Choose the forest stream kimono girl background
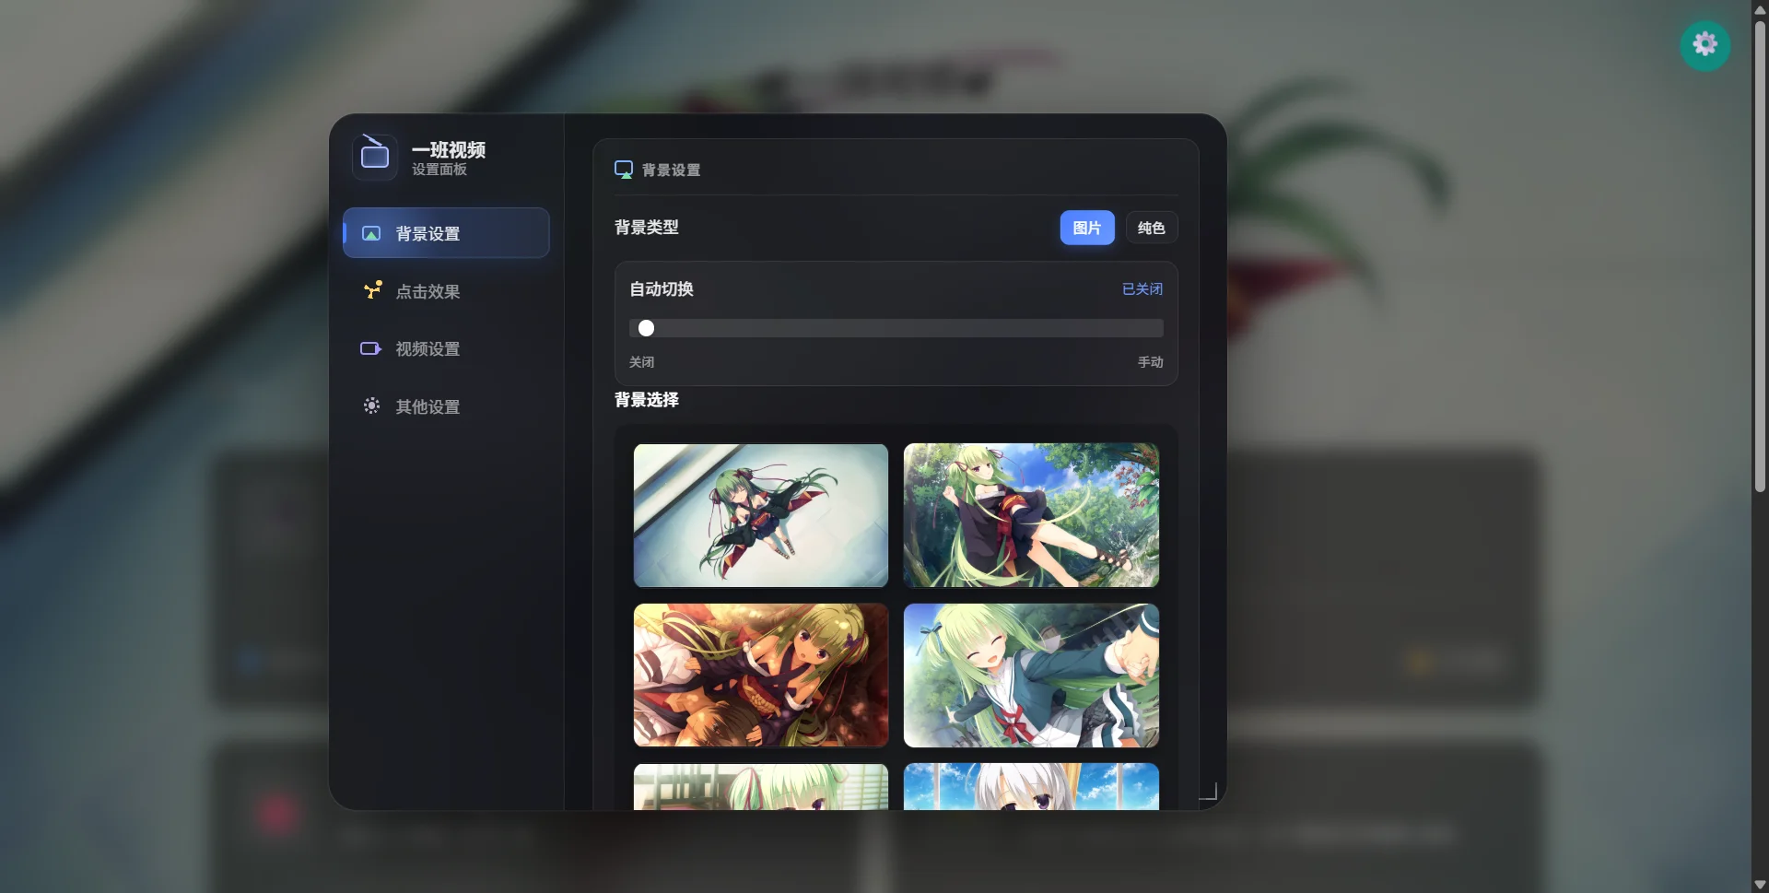 point(1031,515)
